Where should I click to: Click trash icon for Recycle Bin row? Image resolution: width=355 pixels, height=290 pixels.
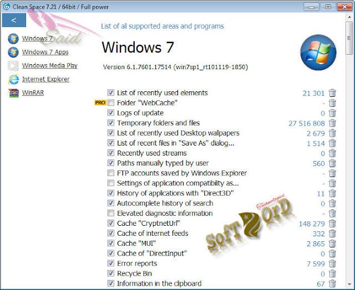click(x=332, y=273)
